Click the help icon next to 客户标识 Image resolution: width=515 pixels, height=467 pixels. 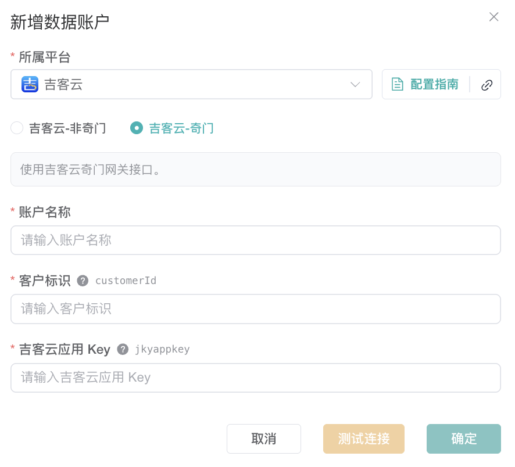coord(83,281)
